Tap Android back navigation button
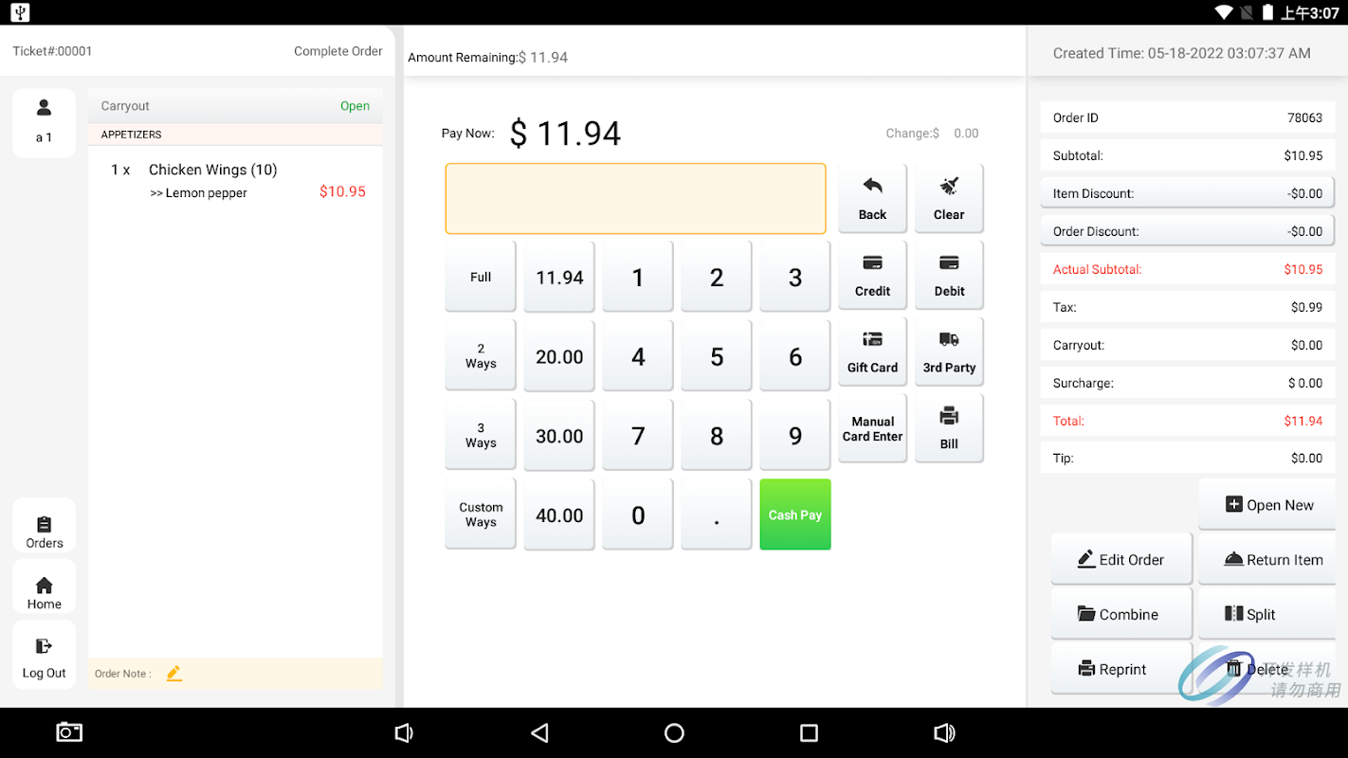Viewport: 1348px width, 758px height. [x=539, y=732]
